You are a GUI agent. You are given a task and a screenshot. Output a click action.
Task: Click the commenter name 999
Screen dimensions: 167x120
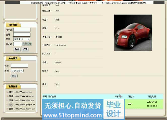130,104
